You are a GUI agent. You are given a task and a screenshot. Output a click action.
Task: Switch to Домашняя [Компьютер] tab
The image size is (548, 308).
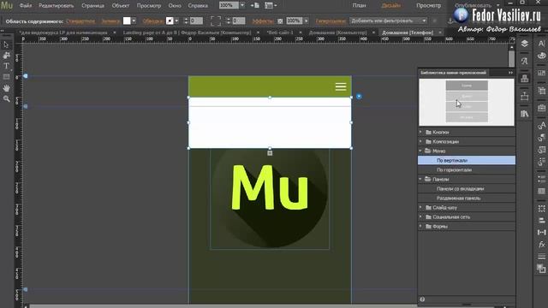tap(338, 33)
